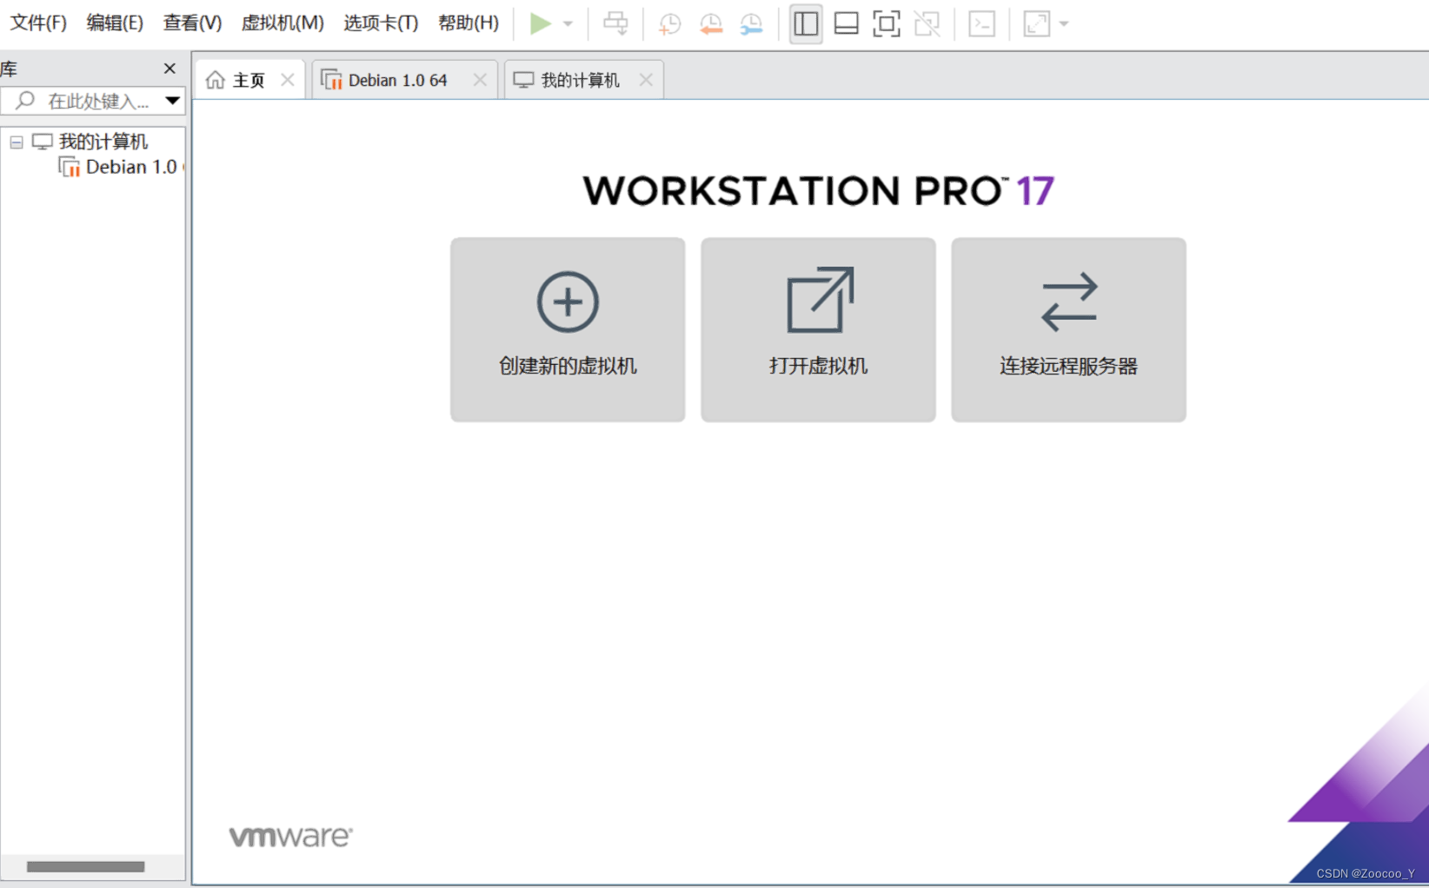Click the library horizontal scrollbar
1429x888 pixels.
85,866
